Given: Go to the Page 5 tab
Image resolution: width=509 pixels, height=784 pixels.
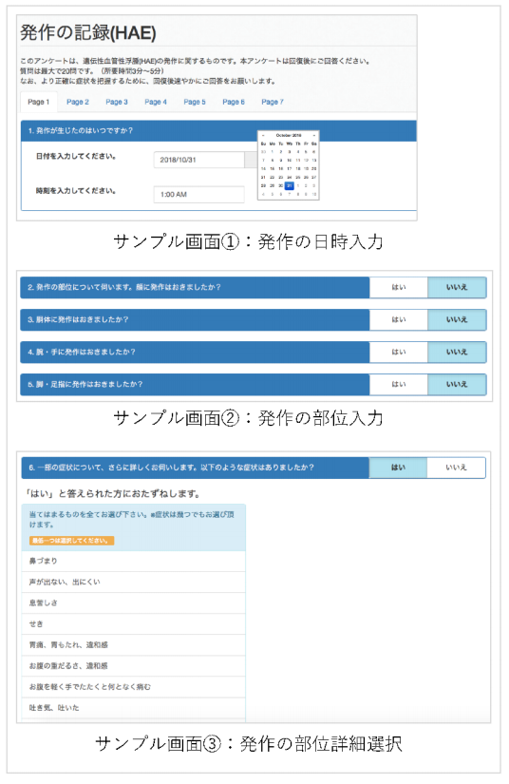Looking at the screenshot, I should pyautogui.click(x=195, y=102).
